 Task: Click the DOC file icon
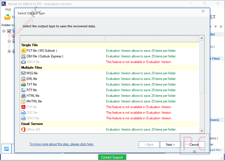[x=23, y=113]
